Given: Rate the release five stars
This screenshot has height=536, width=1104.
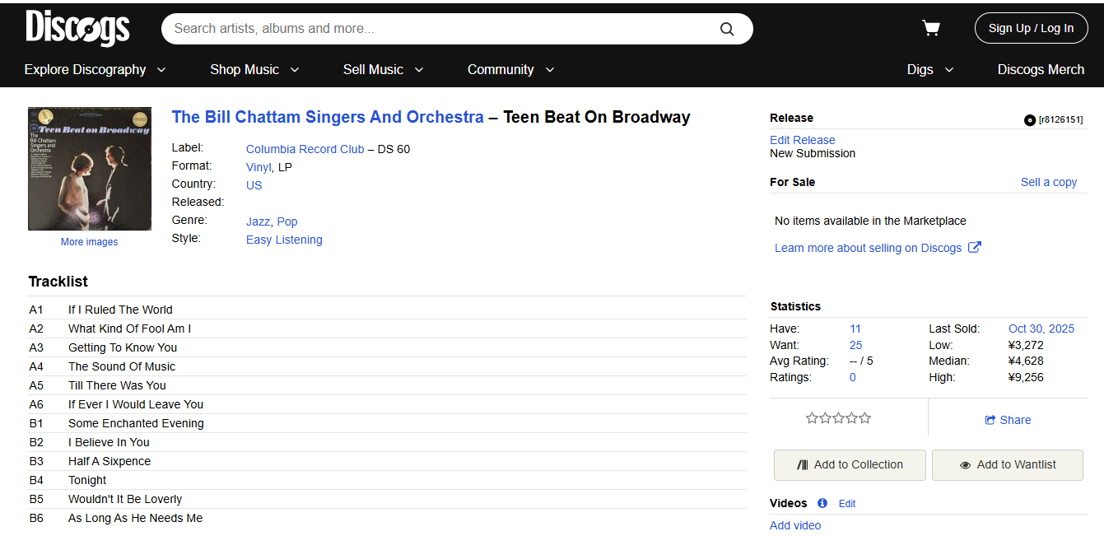Looking at the screenshot, I should [865, 418].
